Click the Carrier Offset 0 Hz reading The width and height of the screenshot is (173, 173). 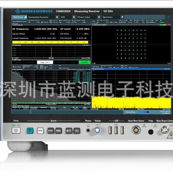click(x=52, y=34)
